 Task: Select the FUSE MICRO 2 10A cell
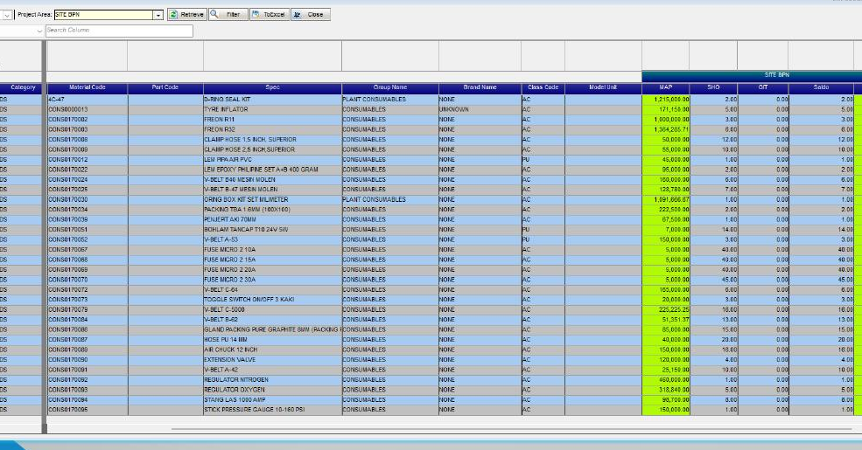273,249
